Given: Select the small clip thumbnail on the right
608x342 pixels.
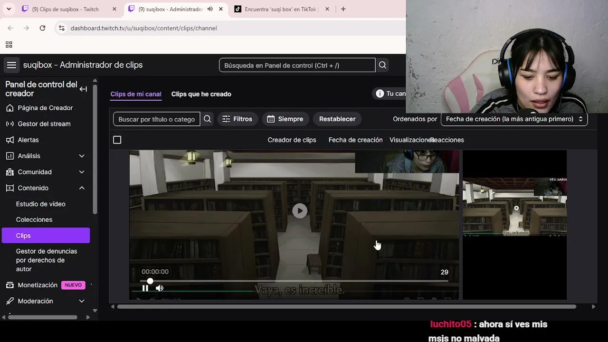Looking at the screenshot, I should 515,207.
